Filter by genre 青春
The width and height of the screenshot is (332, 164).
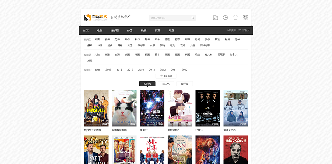pyautogui.click(x=120, y=46)
